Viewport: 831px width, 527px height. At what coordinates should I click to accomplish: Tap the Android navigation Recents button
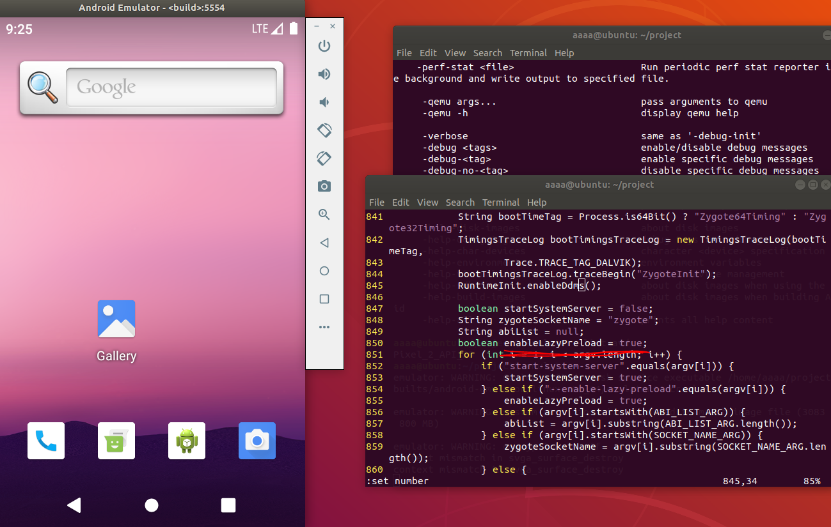tap(228, 505)
